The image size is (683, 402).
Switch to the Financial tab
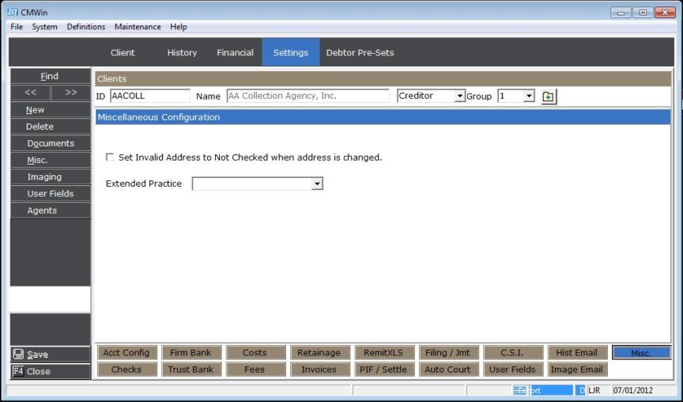[235, 53]
